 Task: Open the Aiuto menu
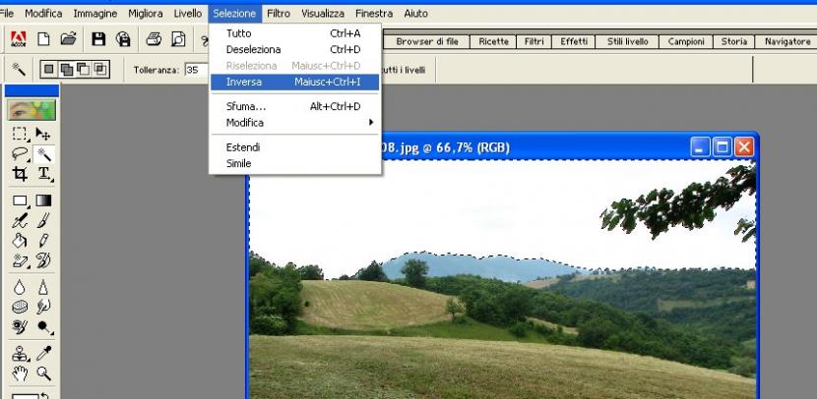click(x=415, y=14)
